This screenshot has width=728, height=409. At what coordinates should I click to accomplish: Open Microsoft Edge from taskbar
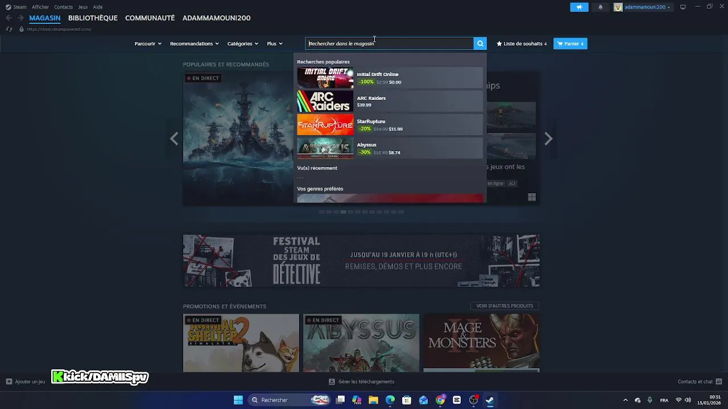tap(390, 400)
